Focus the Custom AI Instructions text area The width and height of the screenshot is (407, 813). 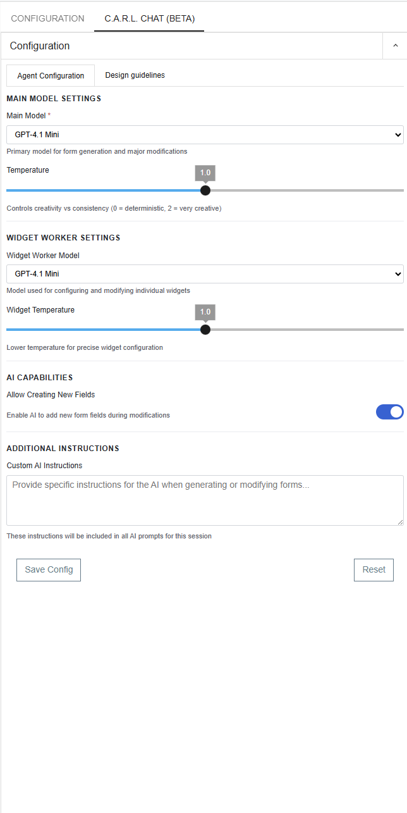point(205,500)
